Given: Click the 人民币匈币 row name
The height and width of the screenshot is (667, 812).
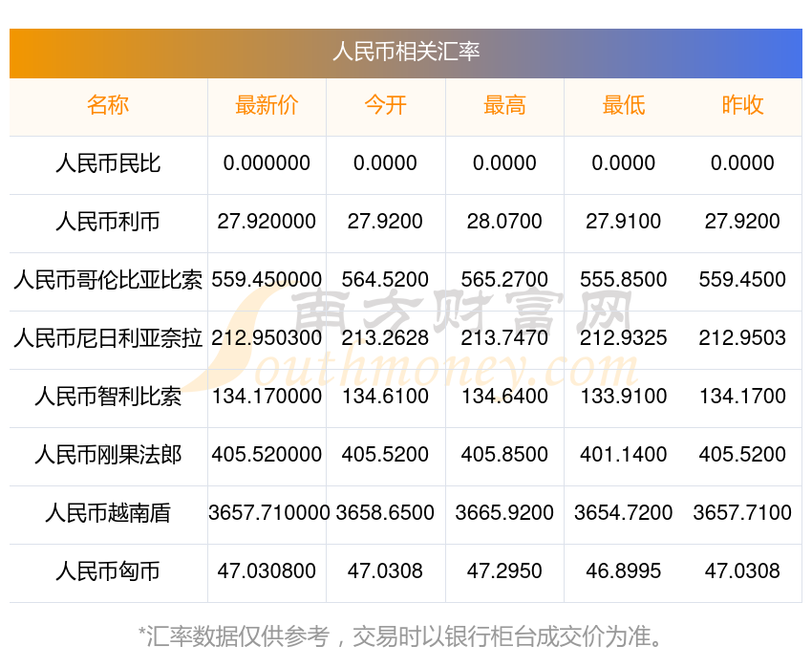Looking at the screenshot, I should tap(108, 571).
